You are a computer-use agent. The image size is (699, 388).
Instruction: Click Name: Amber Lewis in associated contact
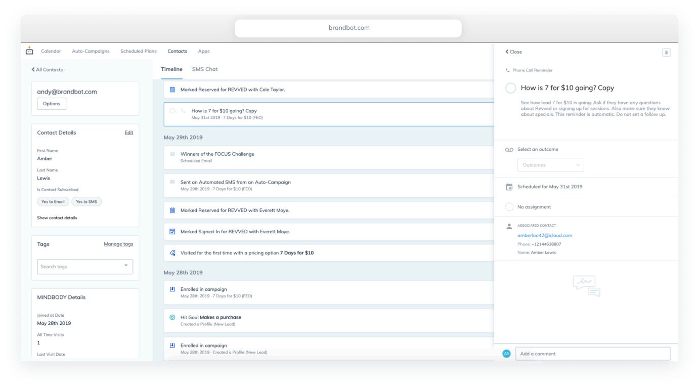536,252
